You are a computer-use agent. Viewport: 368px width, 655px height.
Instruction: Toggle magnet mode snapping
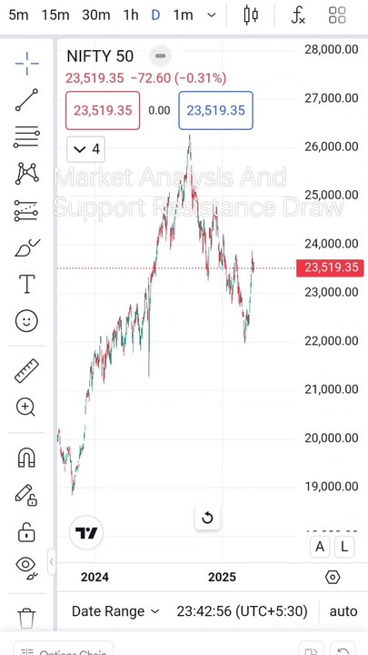click(x=26, y=458)
